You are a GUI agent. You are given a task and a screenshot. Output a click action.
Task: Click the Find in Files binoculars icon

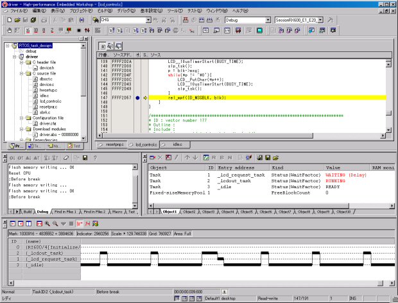click(x=96, y=20)
